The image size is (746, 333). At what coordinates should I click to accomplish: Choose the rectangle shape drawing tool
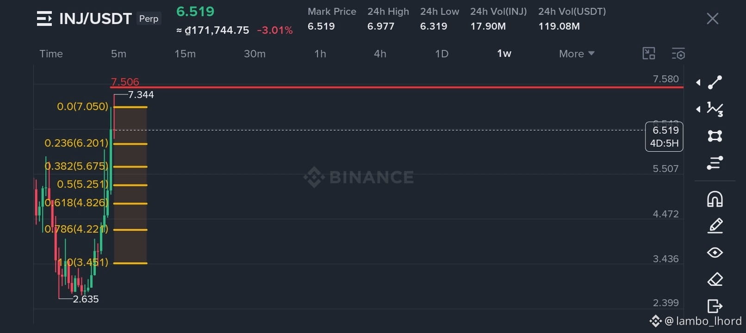pyautogui.click(x=715, y=136)
